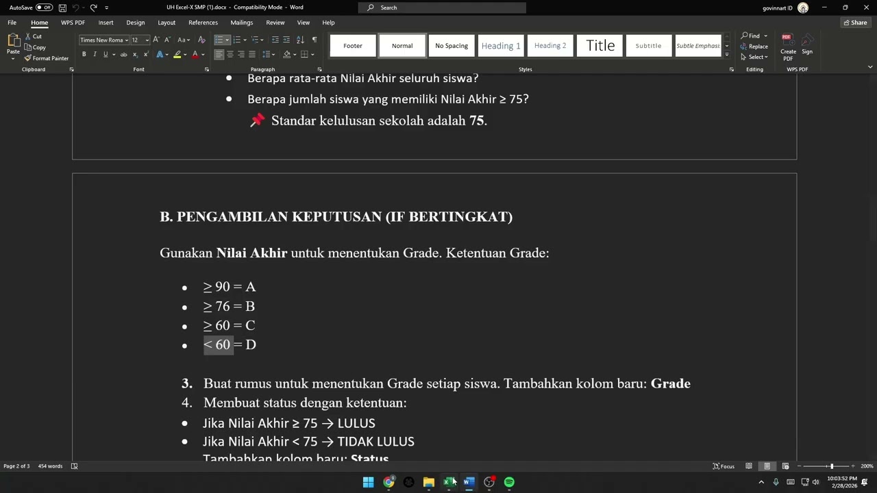877x493 pixels.
Task: Expand the Styles gallery more arrow
Action: click(x=727, y=55)
